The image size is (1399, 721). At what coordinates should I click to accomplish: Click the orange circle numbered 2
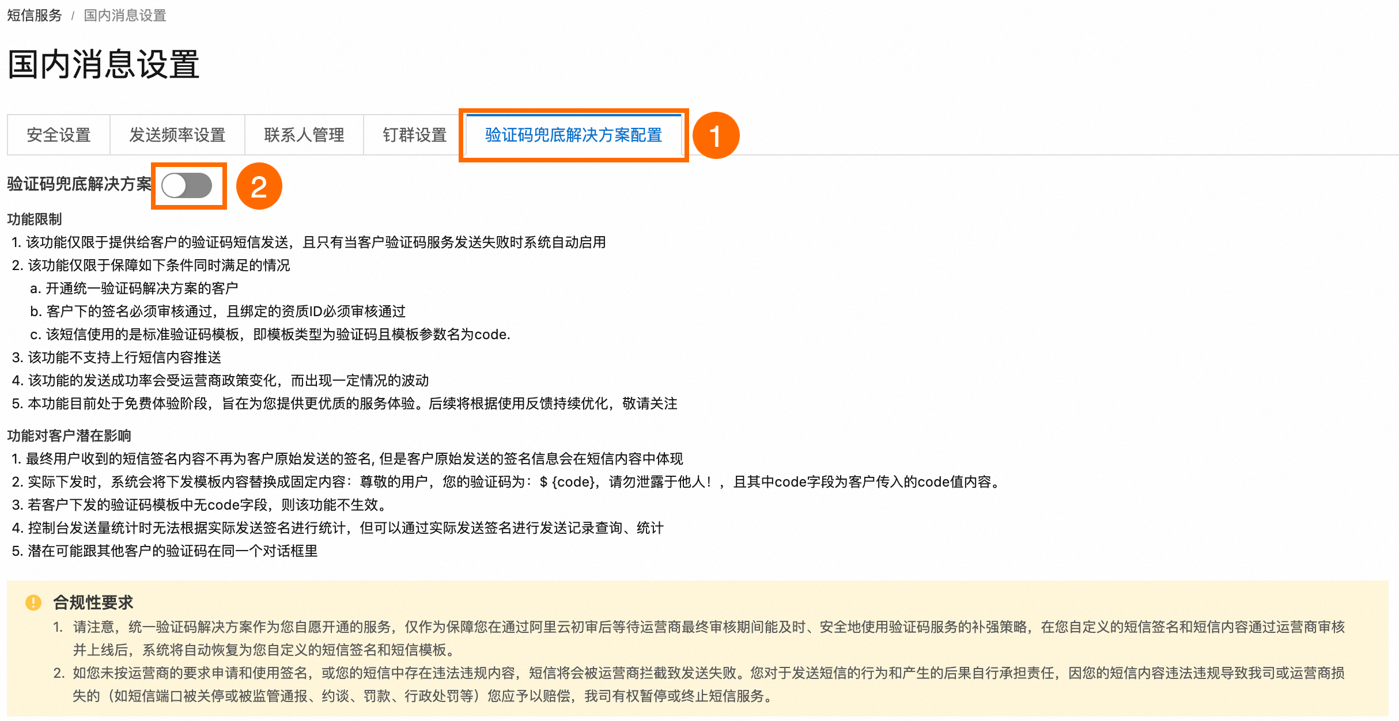[x=259, y=186]
